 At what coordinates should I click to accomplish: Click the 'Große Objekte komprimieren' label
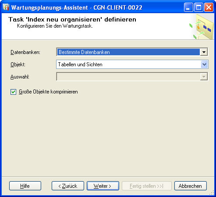[x=48, y=92]
